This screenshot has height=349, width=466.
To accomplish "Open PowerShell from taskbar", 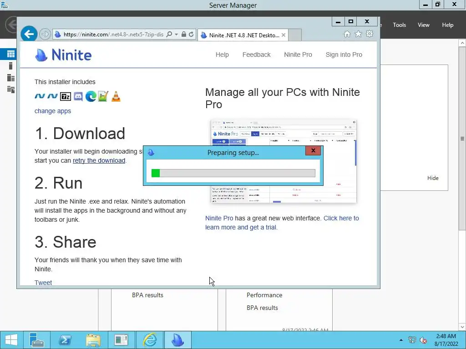I will click(x=65, y=340).
